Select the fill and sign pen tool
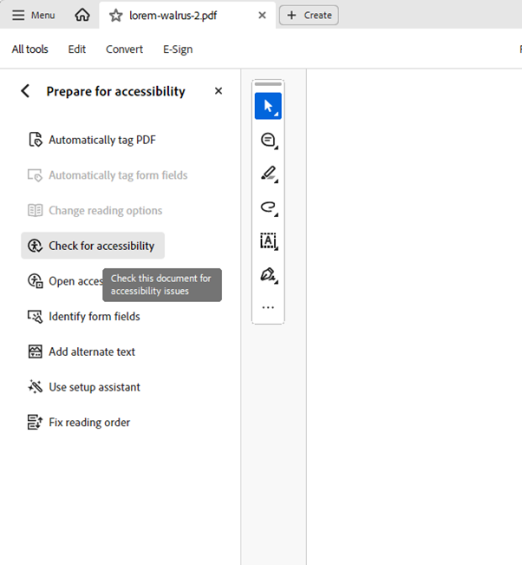 coord(268,275)
